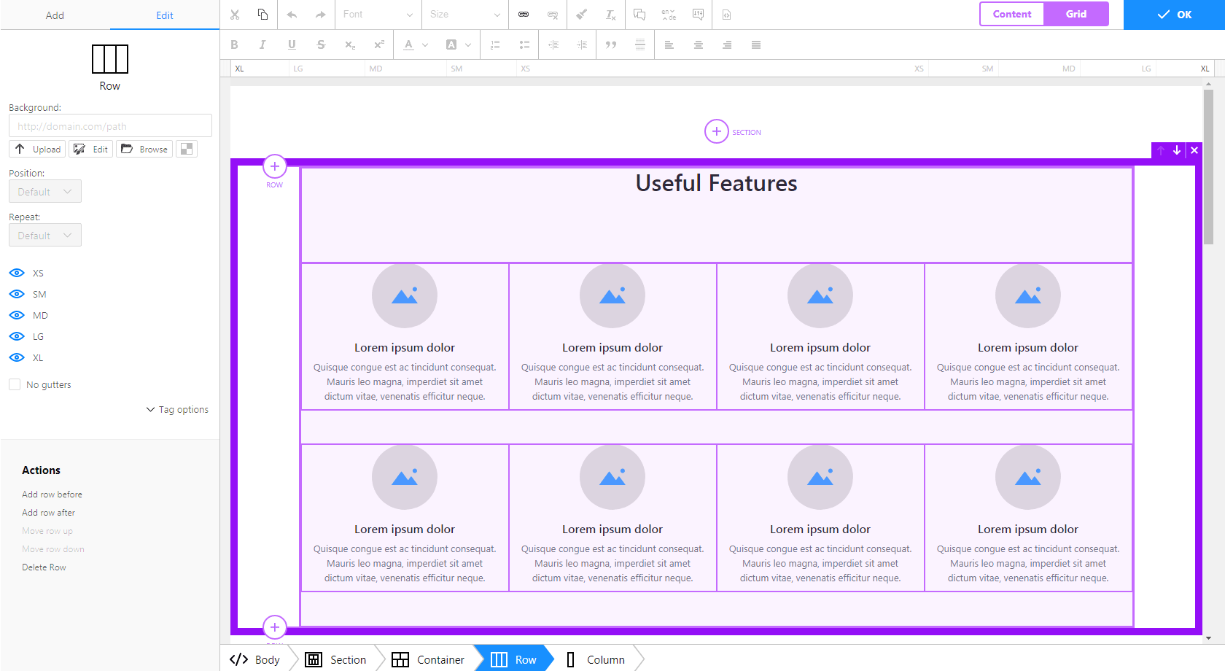Insert a bulleted list
This screenshot has width=1225, height=671.
click(524, 44)
